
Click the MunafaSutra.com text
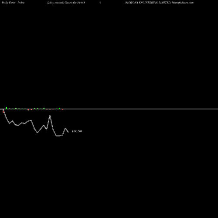point(183,3)
